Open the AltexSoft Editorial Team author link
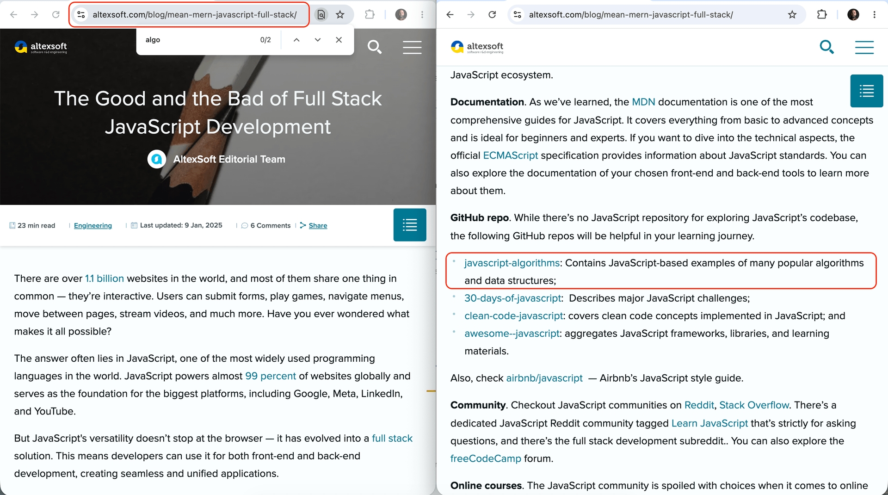The image size is (888, 495). [229, 159]
